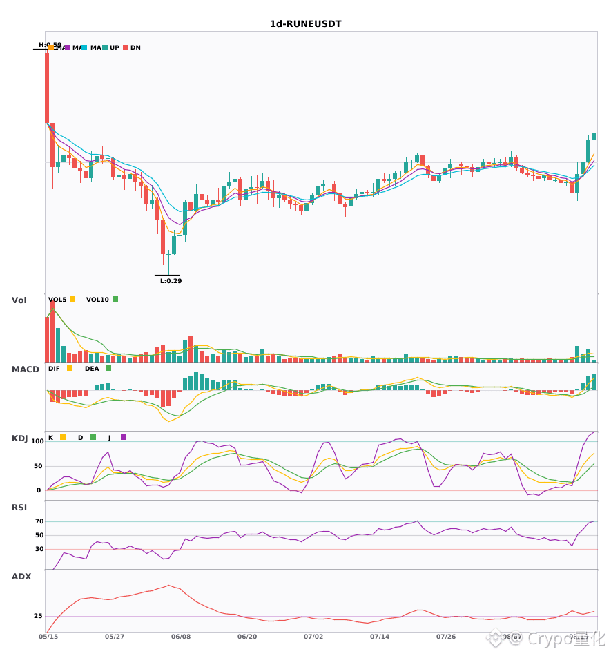Click the KDJ axis value 0
Screen dimensions: 611x656
pyautogui.click(x=39, y=490)
